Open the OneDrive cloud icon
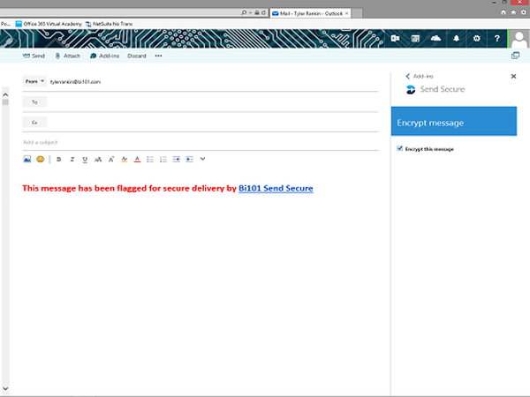The image size is (530, 397). pyautogui.click(x=435, y=39)
